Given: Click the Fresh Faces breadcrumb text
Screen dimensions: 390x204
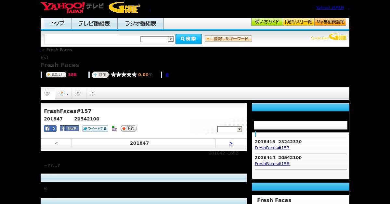Looking at the screenshot, I should click(x=59, y=50).
